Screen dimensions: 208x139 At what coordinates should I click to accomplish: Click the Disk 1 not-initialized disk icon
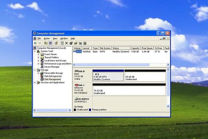click(x=76, y=85)
